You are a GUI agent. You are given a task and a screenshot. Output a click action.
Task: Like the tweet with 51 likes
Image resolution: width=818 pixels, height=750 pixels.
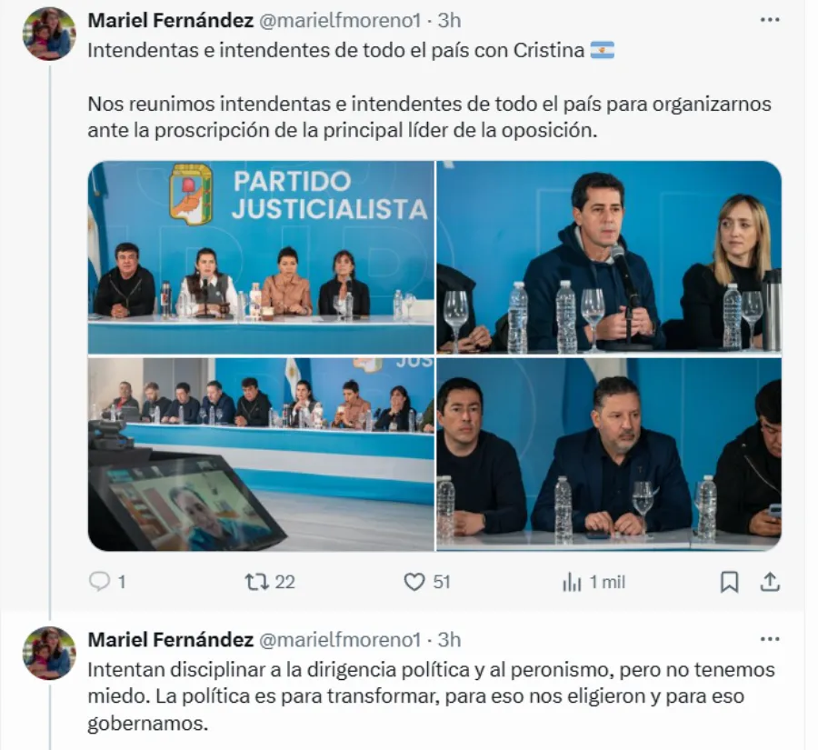click(414, 582)
